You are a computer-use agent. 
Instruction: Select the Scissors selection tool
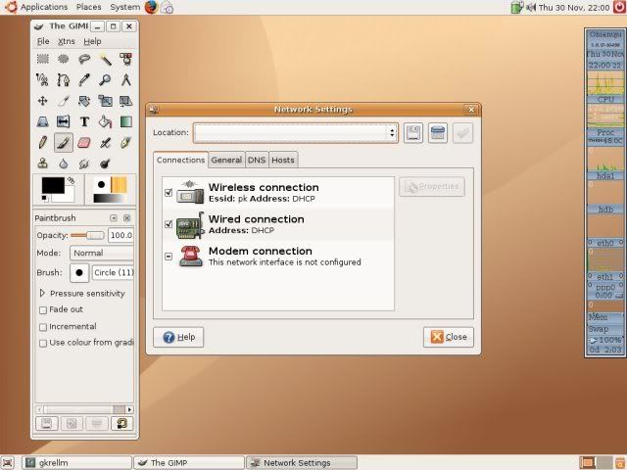coord(43,80)
